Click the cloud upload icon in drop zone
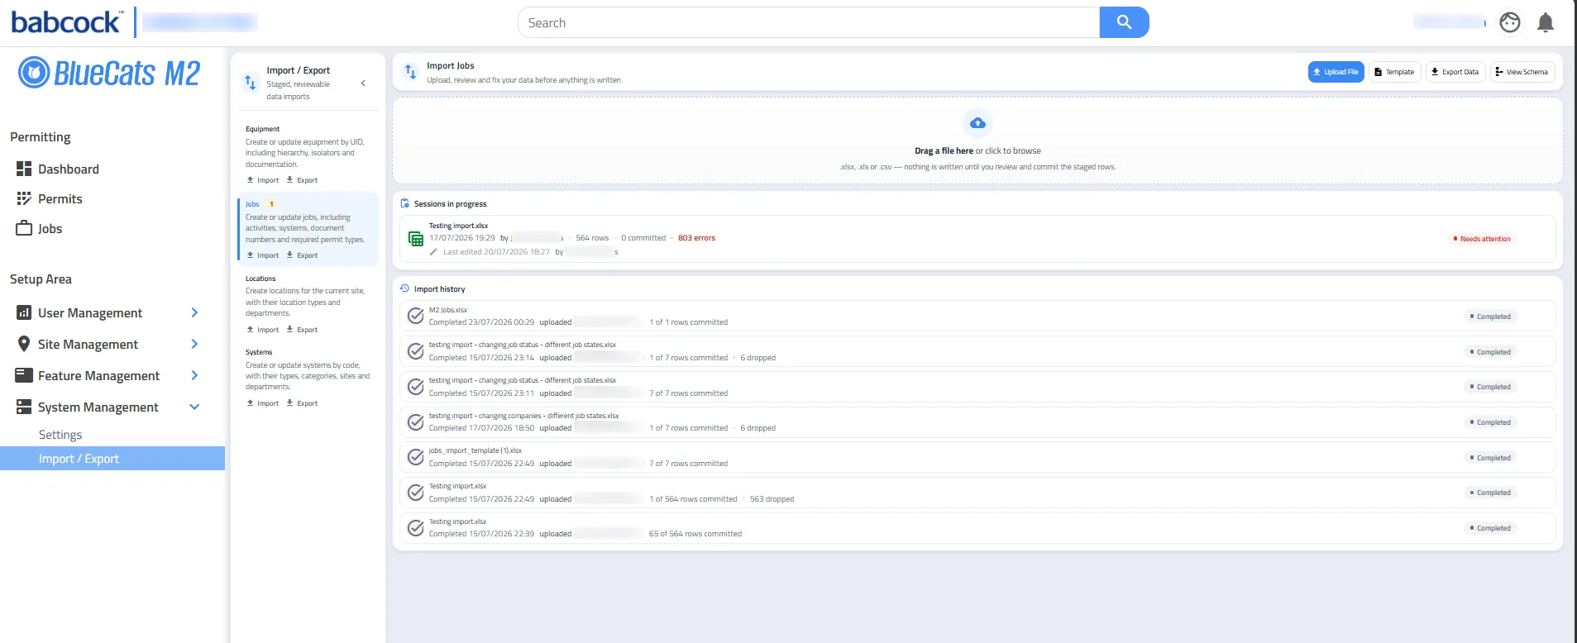This screenshot has height=643, width=1577. tap(977, 123)
